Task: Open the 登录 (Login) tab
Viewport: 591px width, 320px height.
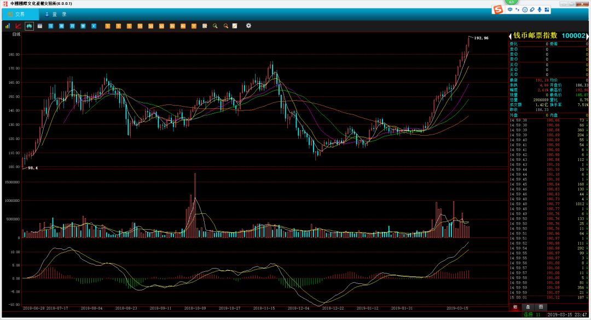Action: click(56, 14)
